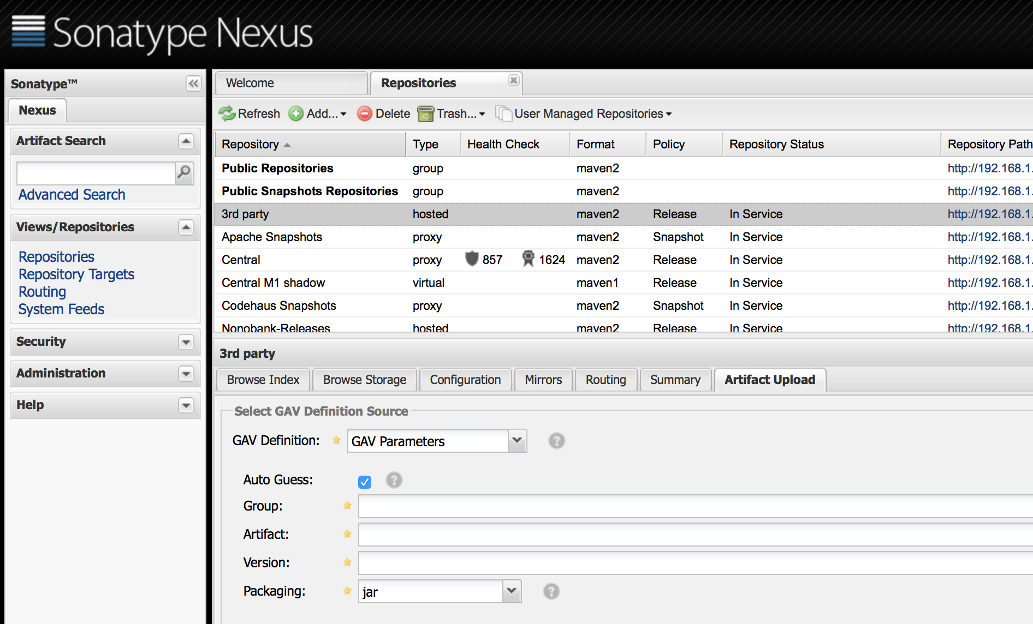1033x624 pixels.
Task: Sort by the Health Check column header
Action: [x=515, y=144]
